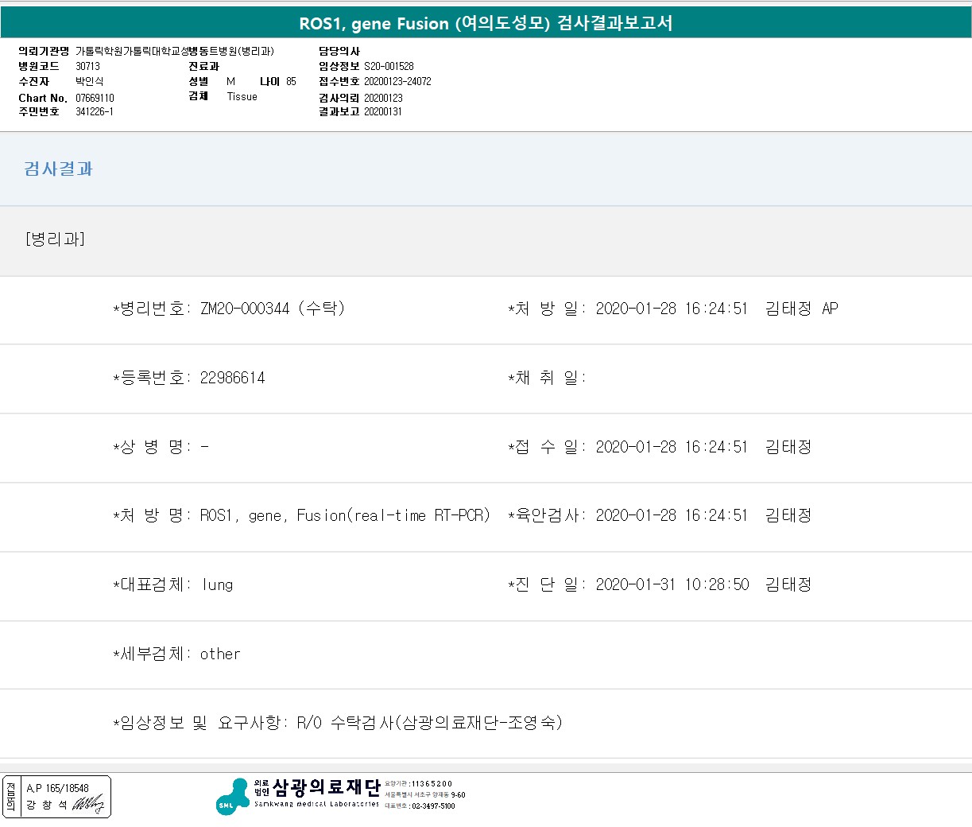Click the license number A.P 165/18548
The width and height of the screenshot is (972, 827).
click(57, 788)
